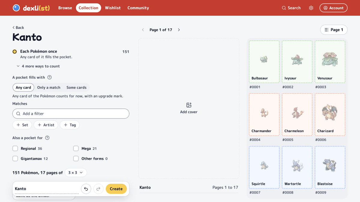Click the Back link
The image size is (360, 202).
coord(18,28)
